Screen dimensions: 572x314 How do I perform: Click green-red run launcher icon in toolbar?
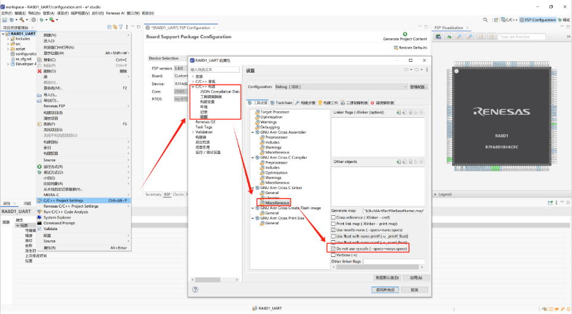tap(52, 20)
